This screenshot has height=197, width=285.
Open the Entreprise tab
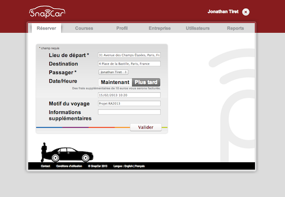pos(160,28)
